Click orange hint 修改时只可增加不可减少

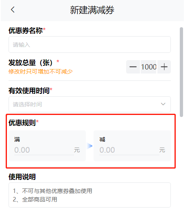tap(41, 71)
